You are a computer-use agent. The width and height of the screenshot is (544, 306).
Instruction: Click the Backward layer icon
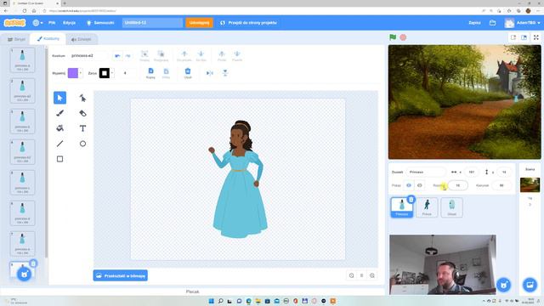tap(201, 55)
